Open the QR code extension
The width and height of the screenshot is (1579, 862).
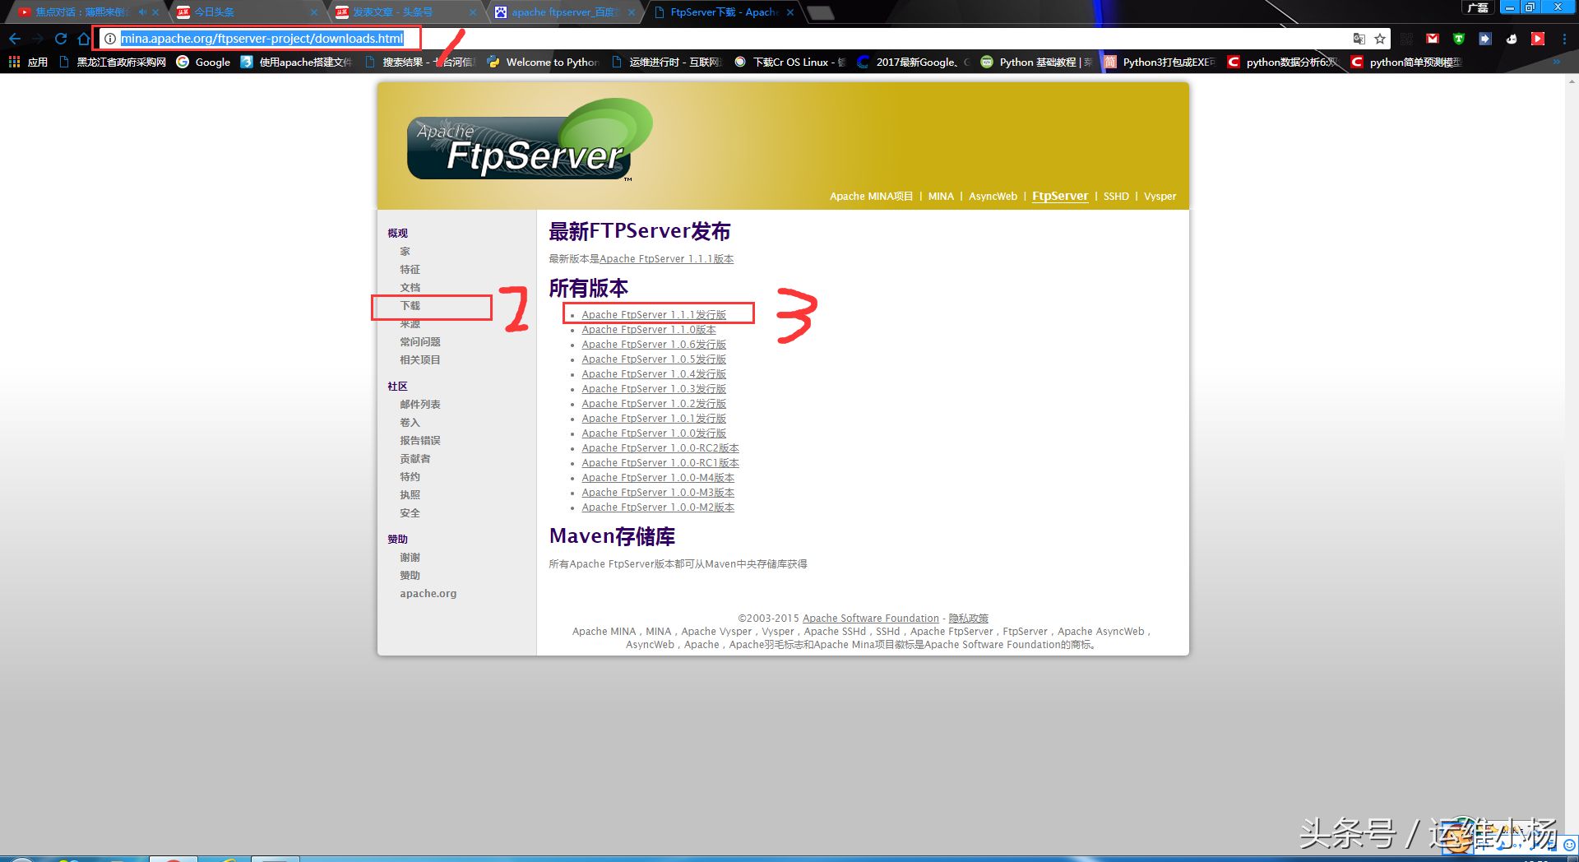(x=1406, y=39)
